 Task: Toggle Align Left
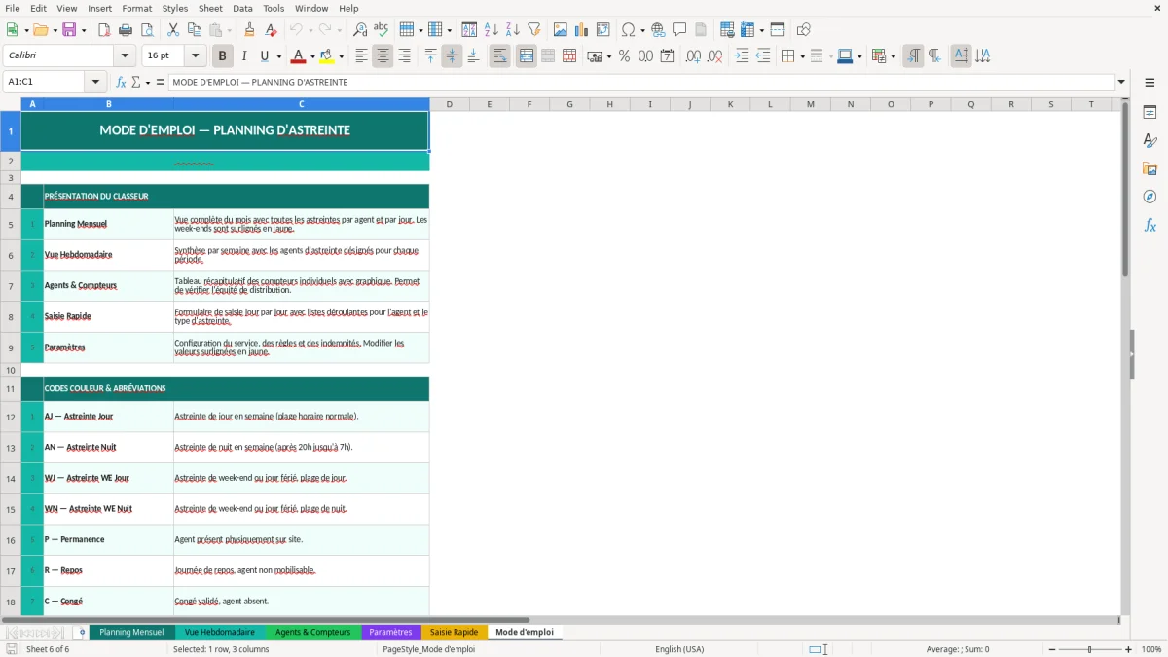click(361, 56)
